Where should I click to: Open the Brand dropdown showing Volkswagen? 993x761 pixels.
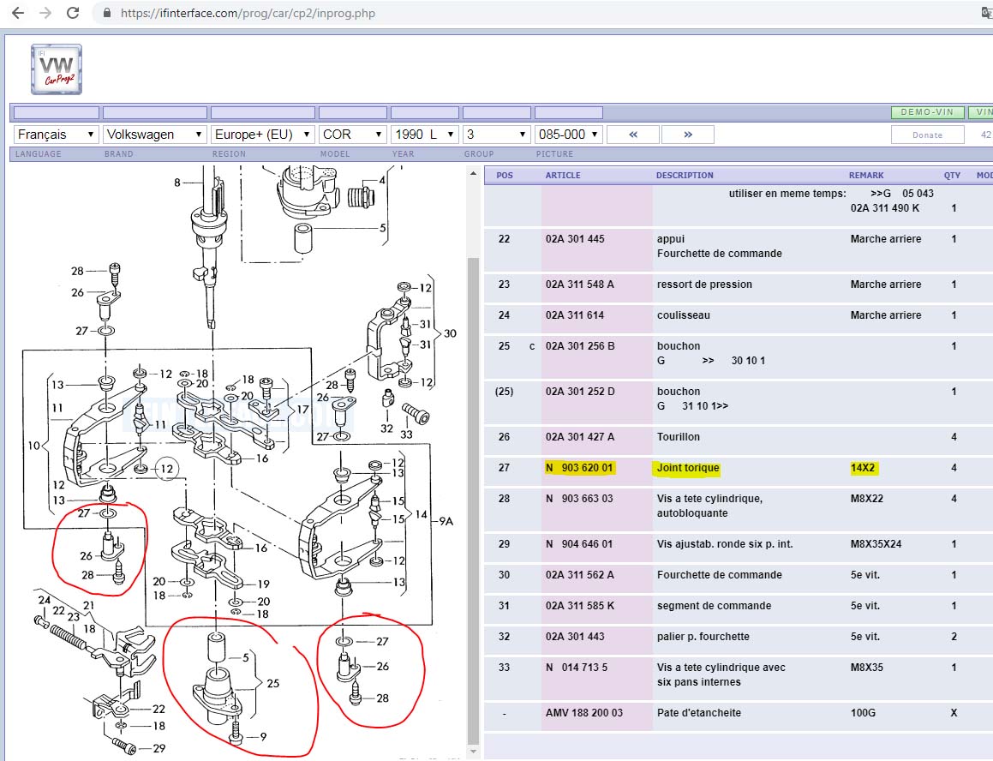(154, 135)
